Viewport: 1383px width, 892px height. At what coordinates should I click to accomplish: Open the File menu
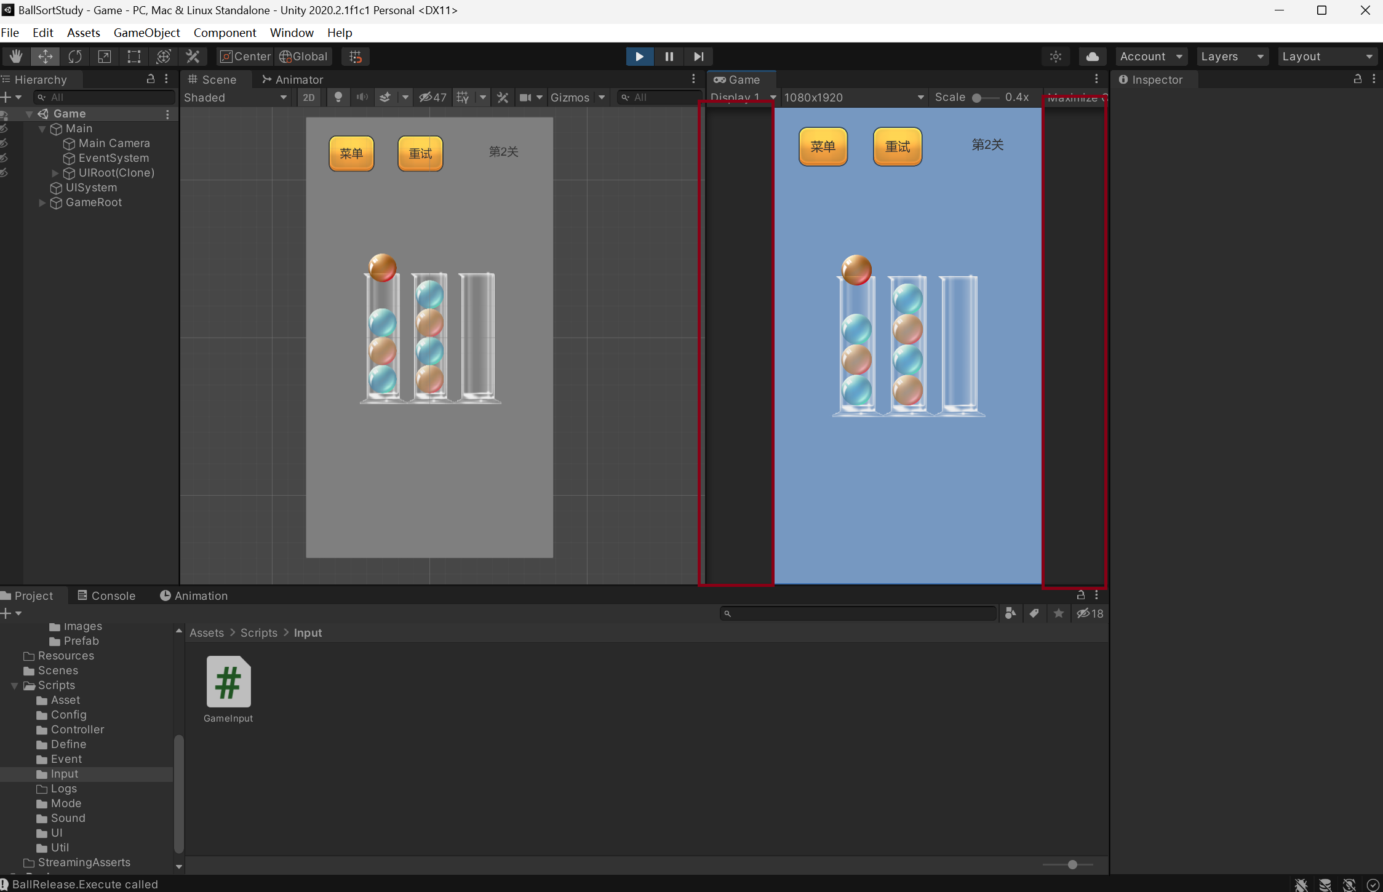pos(10,33)
